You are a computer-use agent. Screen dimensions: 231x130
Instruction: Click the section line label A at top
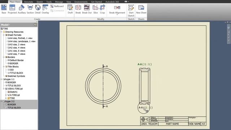[107, 66]
